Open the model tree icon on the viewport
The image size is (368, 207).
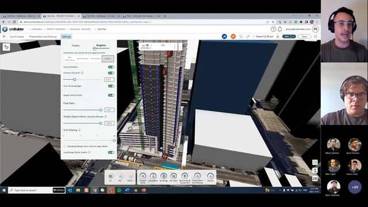pos(6,47)
